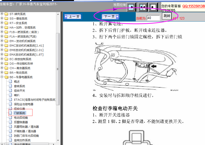This screenshot has width=205, height=145.
Task: Click the document icon beside 音响系统
Action: coord(10,86)
